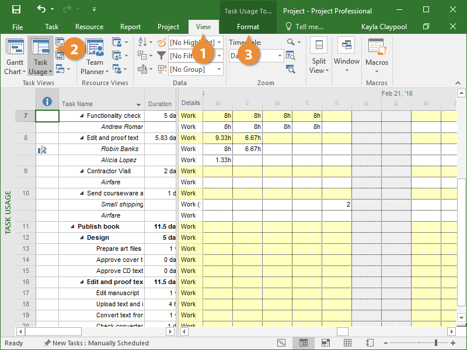467x350 pixels.
Task: Switch to Gantt view in status bar
Action: pos(281,343)
